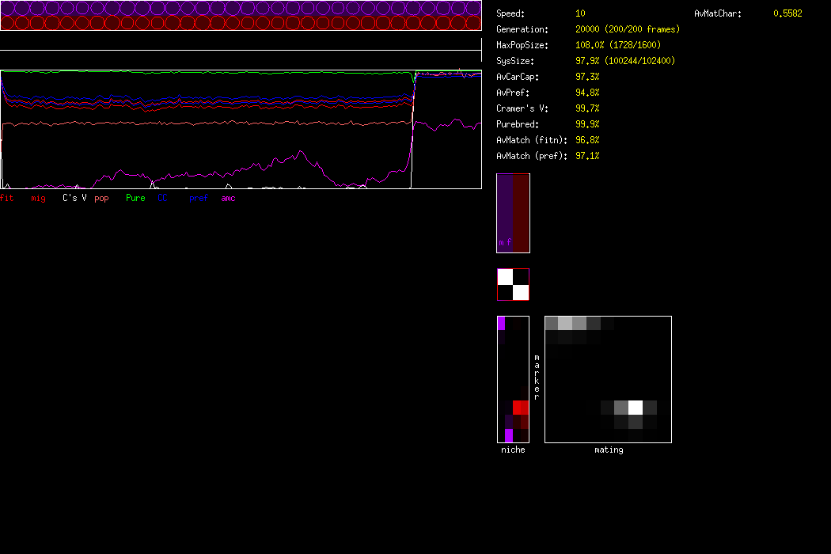Click the 'fit' legend label
The height and width of the screenshot is (554, 831).
7,198
